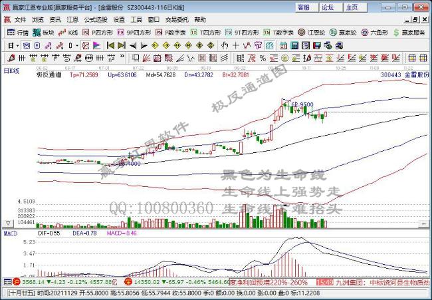Collapse the volume panel triangle button
This screenshot has width=432, height=300.
(x=8, y=223)
